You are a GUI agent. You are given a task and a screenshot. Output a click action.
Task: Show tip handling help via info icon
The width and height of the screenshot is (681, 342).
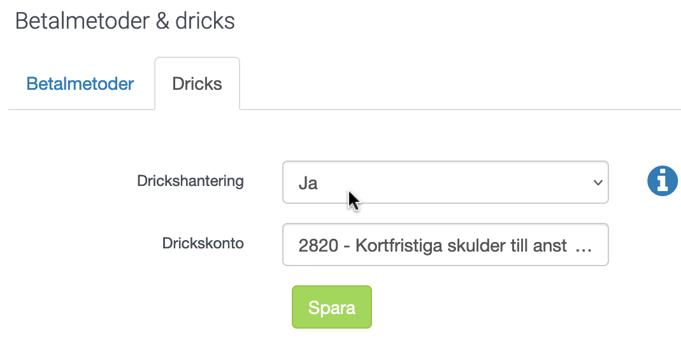(663, 181)
